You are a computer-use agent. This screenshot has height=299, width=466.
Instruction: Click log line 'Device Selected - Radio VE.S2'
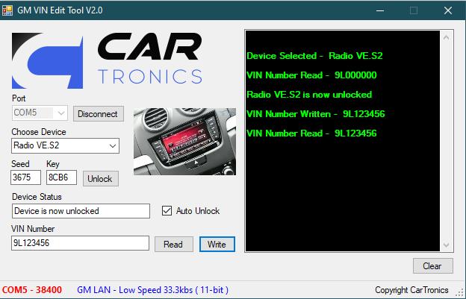coord(314,56)
